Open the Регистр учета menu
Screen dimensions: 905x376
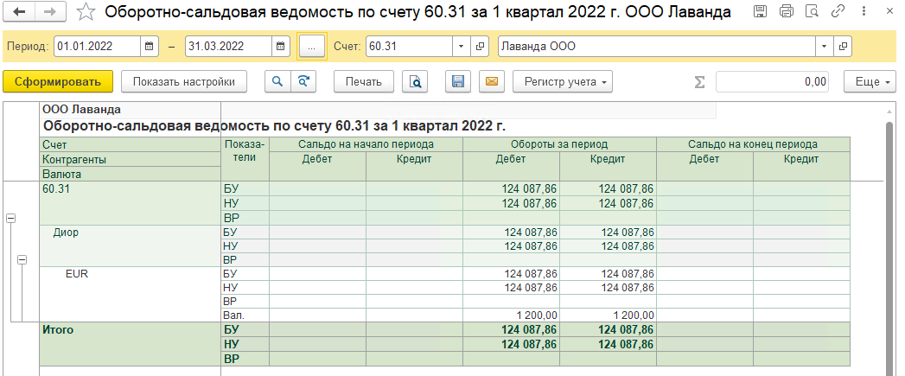pos(563,82)
